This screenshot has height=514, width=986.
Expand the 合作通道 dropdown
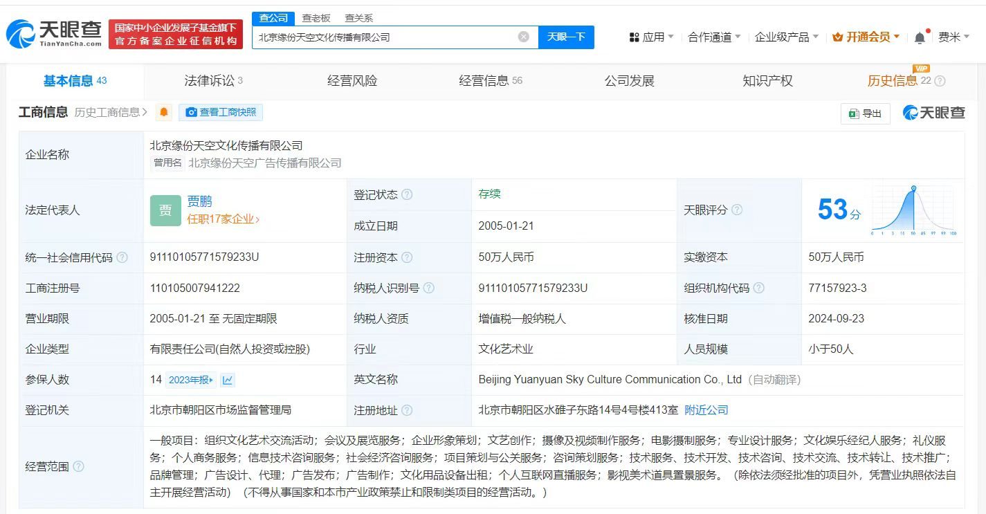point(710,37)
